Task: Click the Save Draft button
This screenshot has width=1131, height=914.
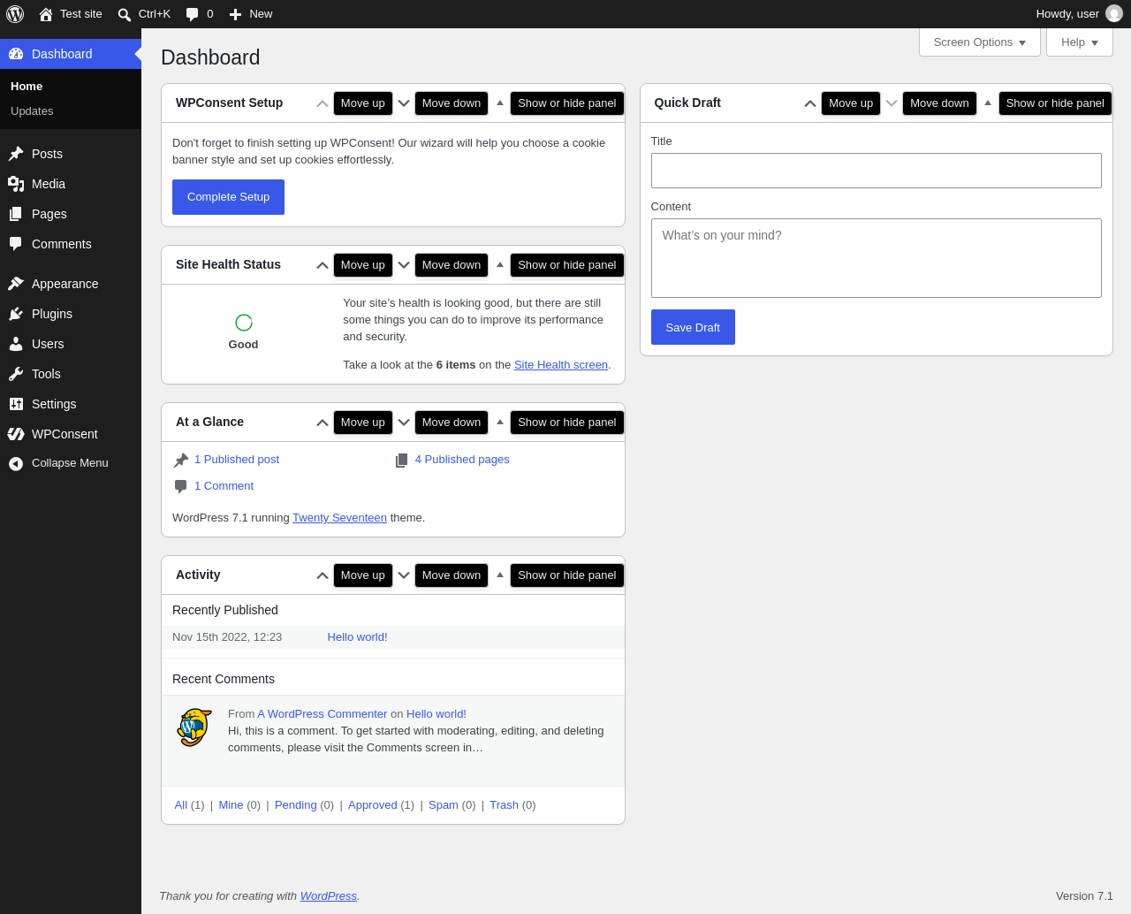Action: pos(693,327)
